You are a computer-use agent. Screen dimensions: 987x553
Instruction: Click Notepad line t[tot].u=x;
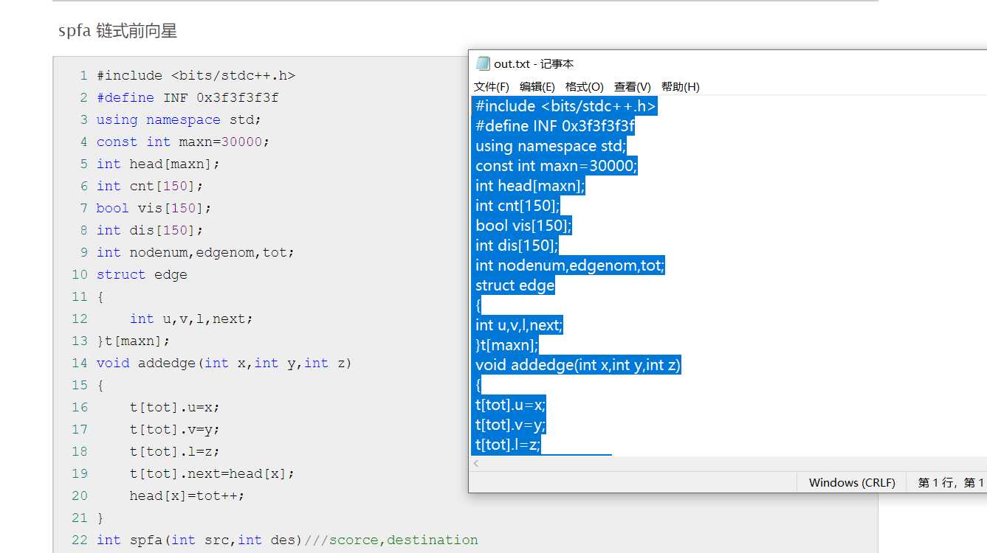point(510,405)
